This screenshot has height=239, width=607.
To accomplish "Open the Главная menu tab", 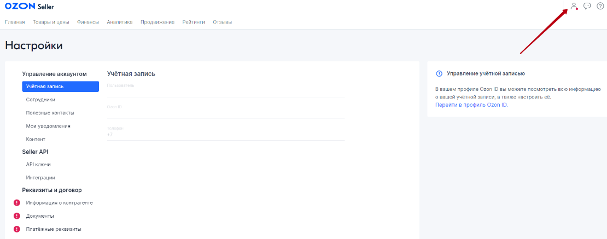I will 15,22.
